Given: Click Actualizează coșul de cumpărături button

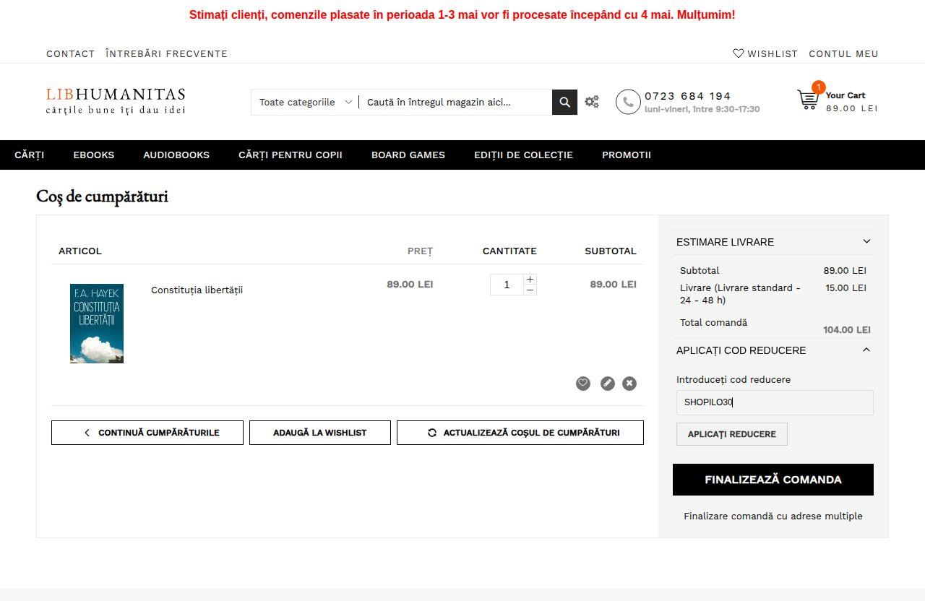Looking at the screenshot, I should point(520,433).
